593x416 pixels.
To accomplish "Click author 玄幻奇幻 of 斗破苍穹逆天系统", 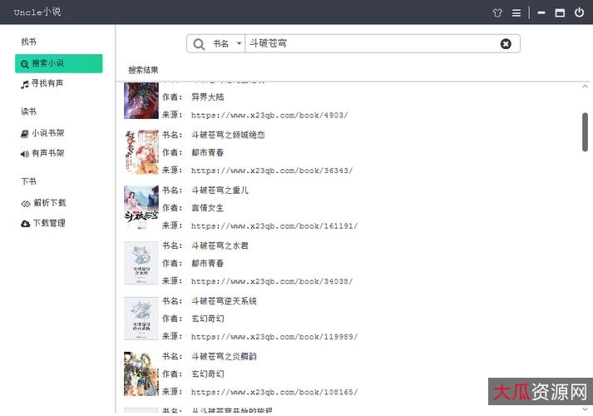I will click(x=208, y=319).
